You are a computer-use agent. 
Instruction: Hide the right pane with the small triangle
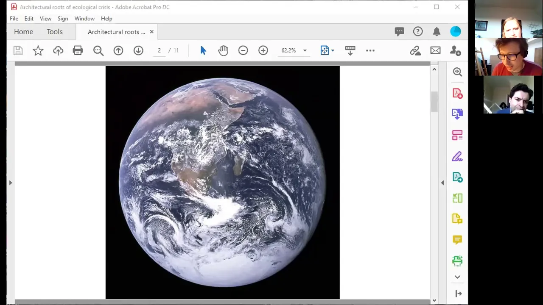pyautogui.click(x=442, y=183)
